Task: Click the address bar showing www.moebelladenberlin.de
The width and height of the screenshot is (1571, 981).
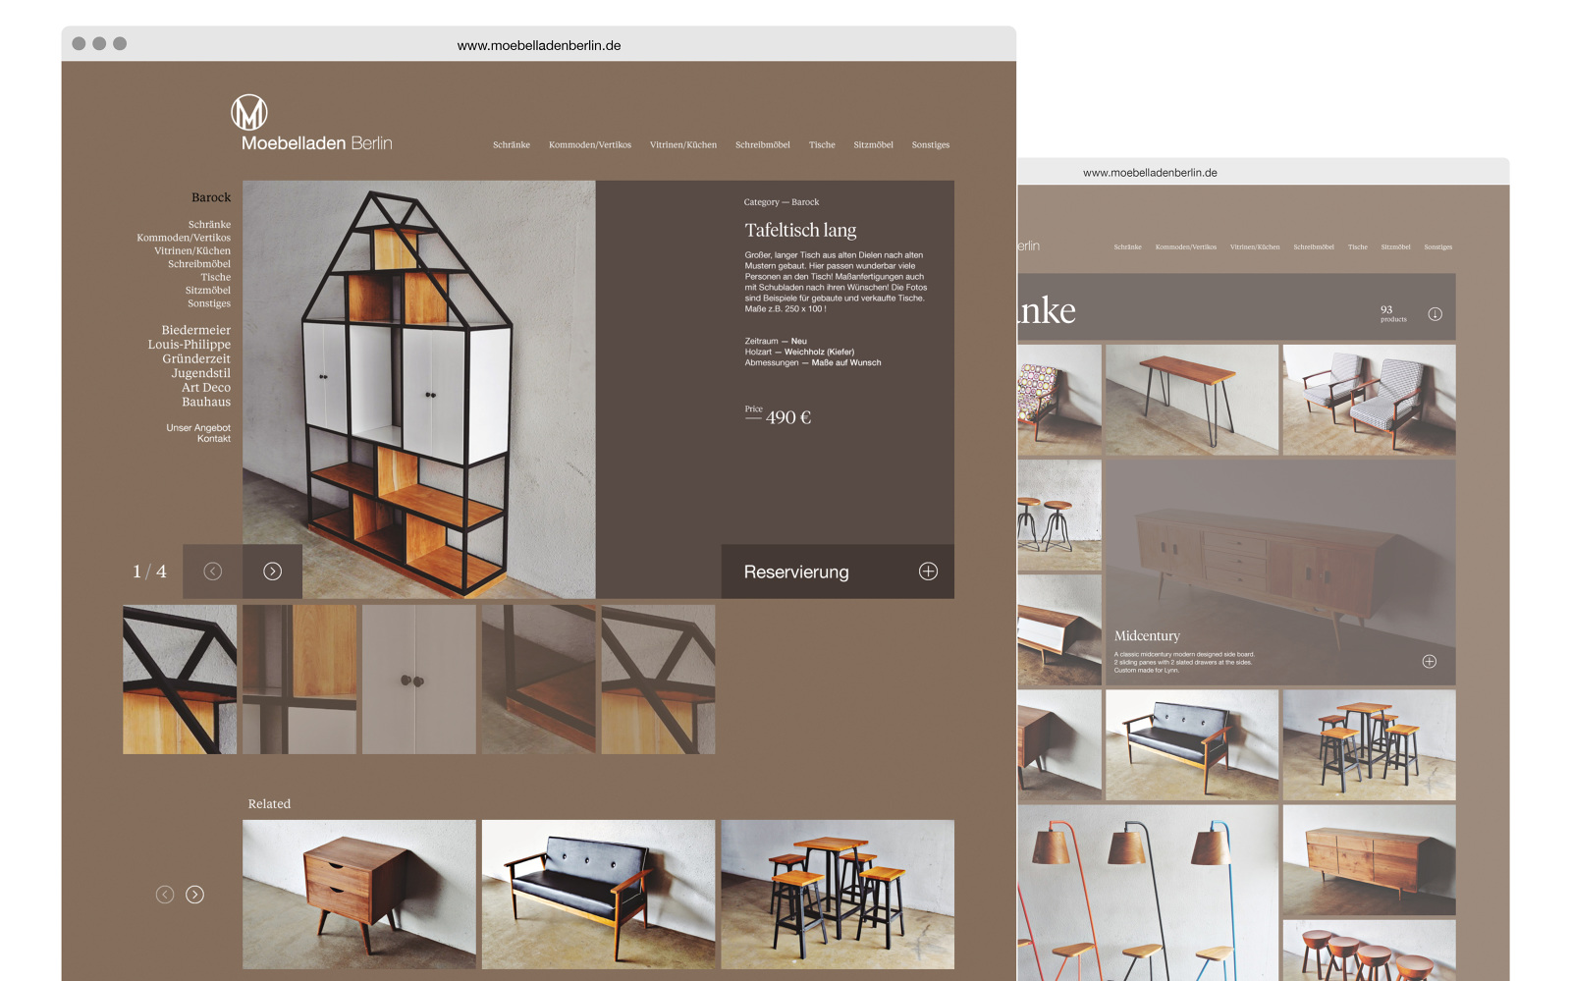Action: 539,45
